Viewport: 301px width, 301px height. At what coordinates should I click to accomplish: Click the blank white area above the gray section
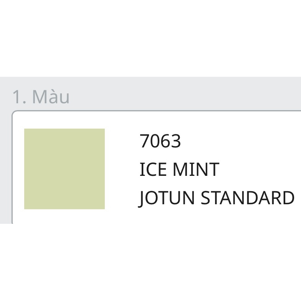tap(150, 38)
